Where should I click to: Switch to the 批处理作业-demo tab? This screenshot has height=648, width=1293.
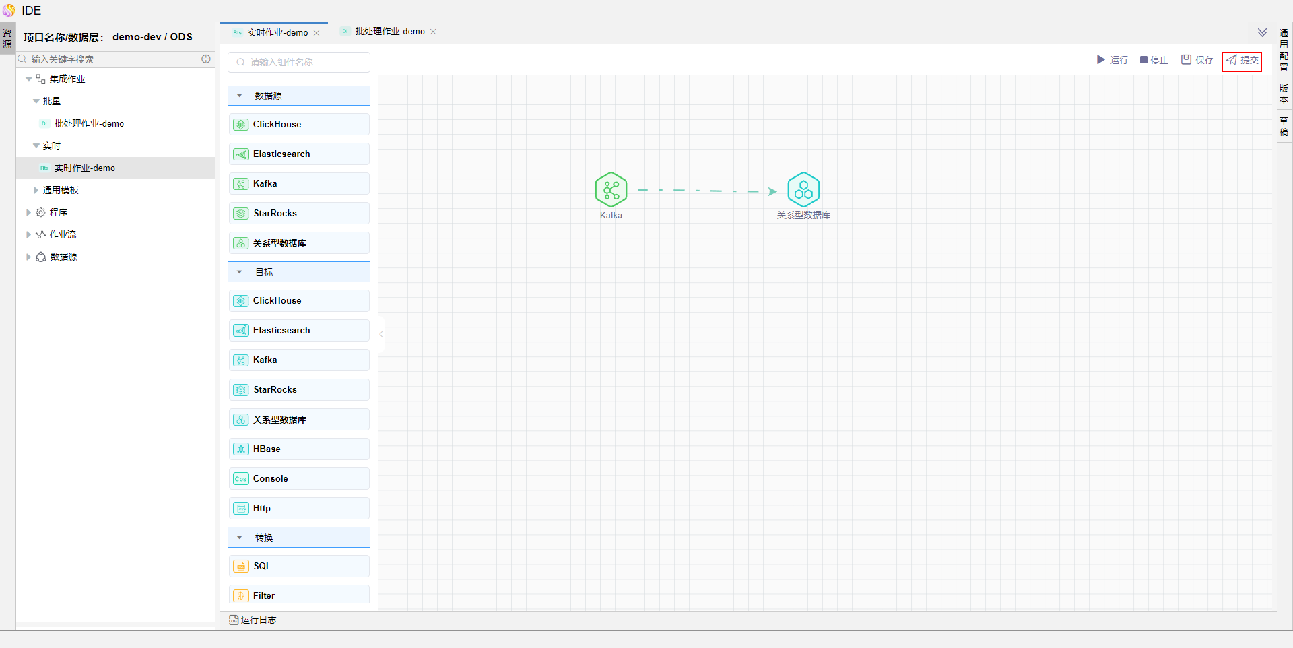pos(389,32)
